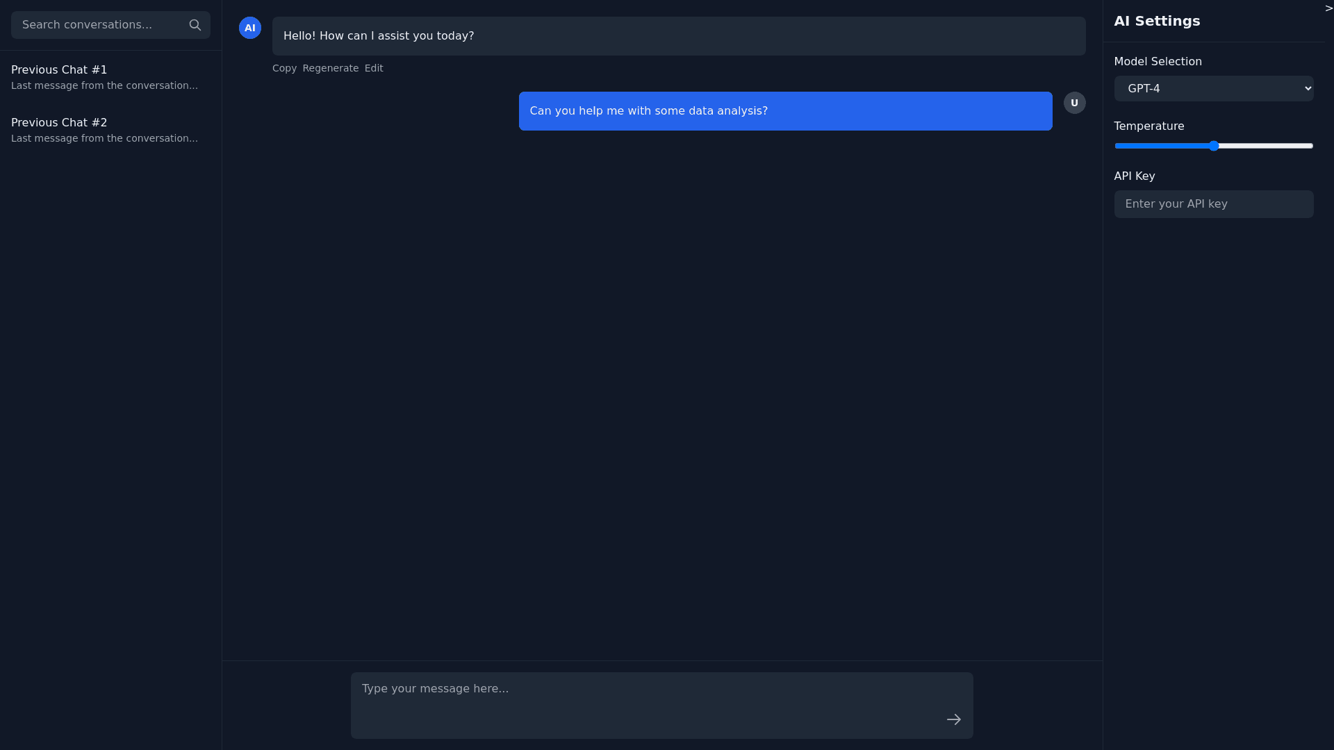Click the Model Selection label
The height and width of the screenshot is (750, 1334).
1158,62
